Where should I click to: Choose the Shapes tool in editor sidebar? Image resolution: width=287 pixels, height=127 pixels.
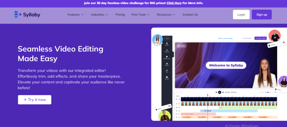pyautogui.click(x=167, y=64)
